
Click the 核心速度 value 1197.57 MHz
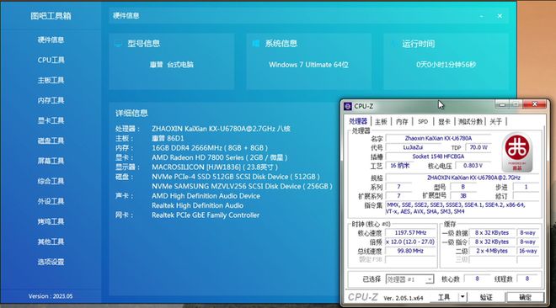tap(411, 232)
